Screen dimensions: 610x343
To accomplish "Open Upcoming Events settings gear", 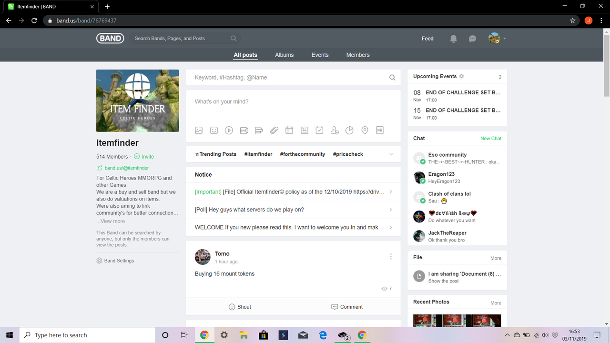I will point(461,76).
